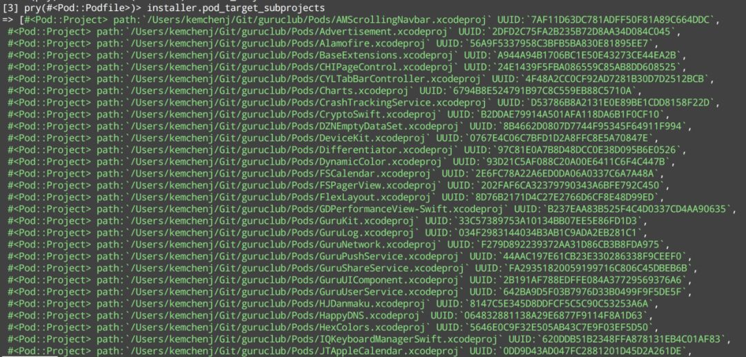Screen dimensions: 746x357
Task: Click the pry command prompt line
Action: 164,8
